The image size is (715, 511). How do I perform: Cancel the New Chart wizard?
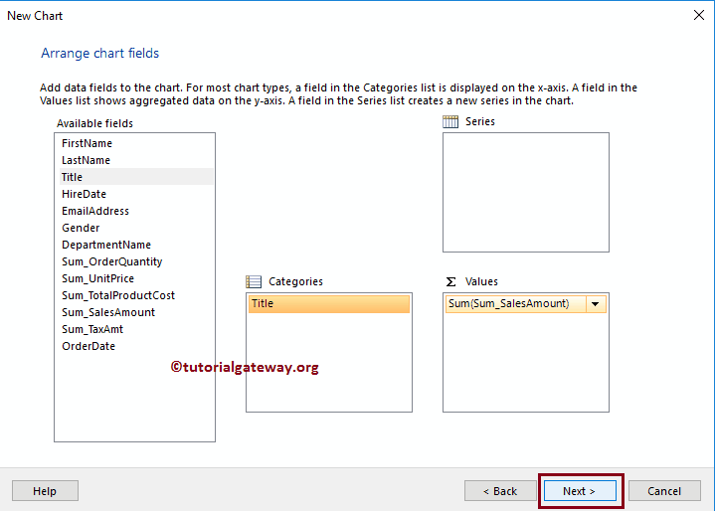(664, 491)
